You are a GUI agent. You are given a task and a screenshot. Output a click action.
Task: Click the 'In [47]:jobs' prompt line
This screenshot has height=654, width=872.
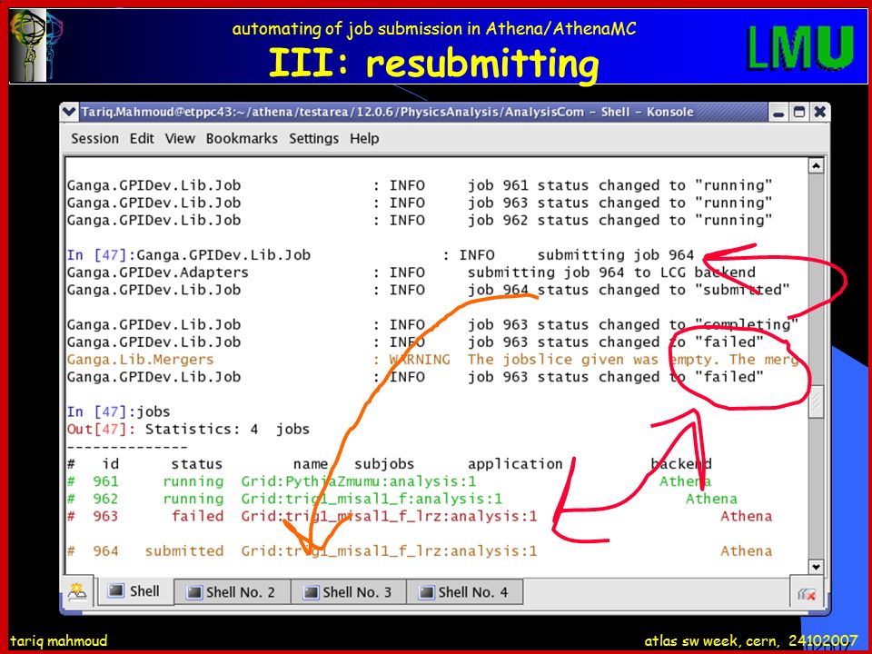coord(118,412)
